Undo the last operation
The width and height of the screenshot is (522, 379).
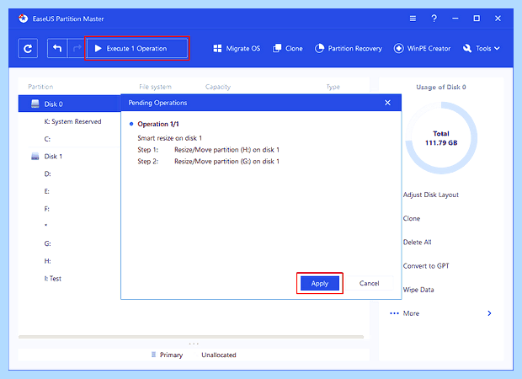pos(57,49)
